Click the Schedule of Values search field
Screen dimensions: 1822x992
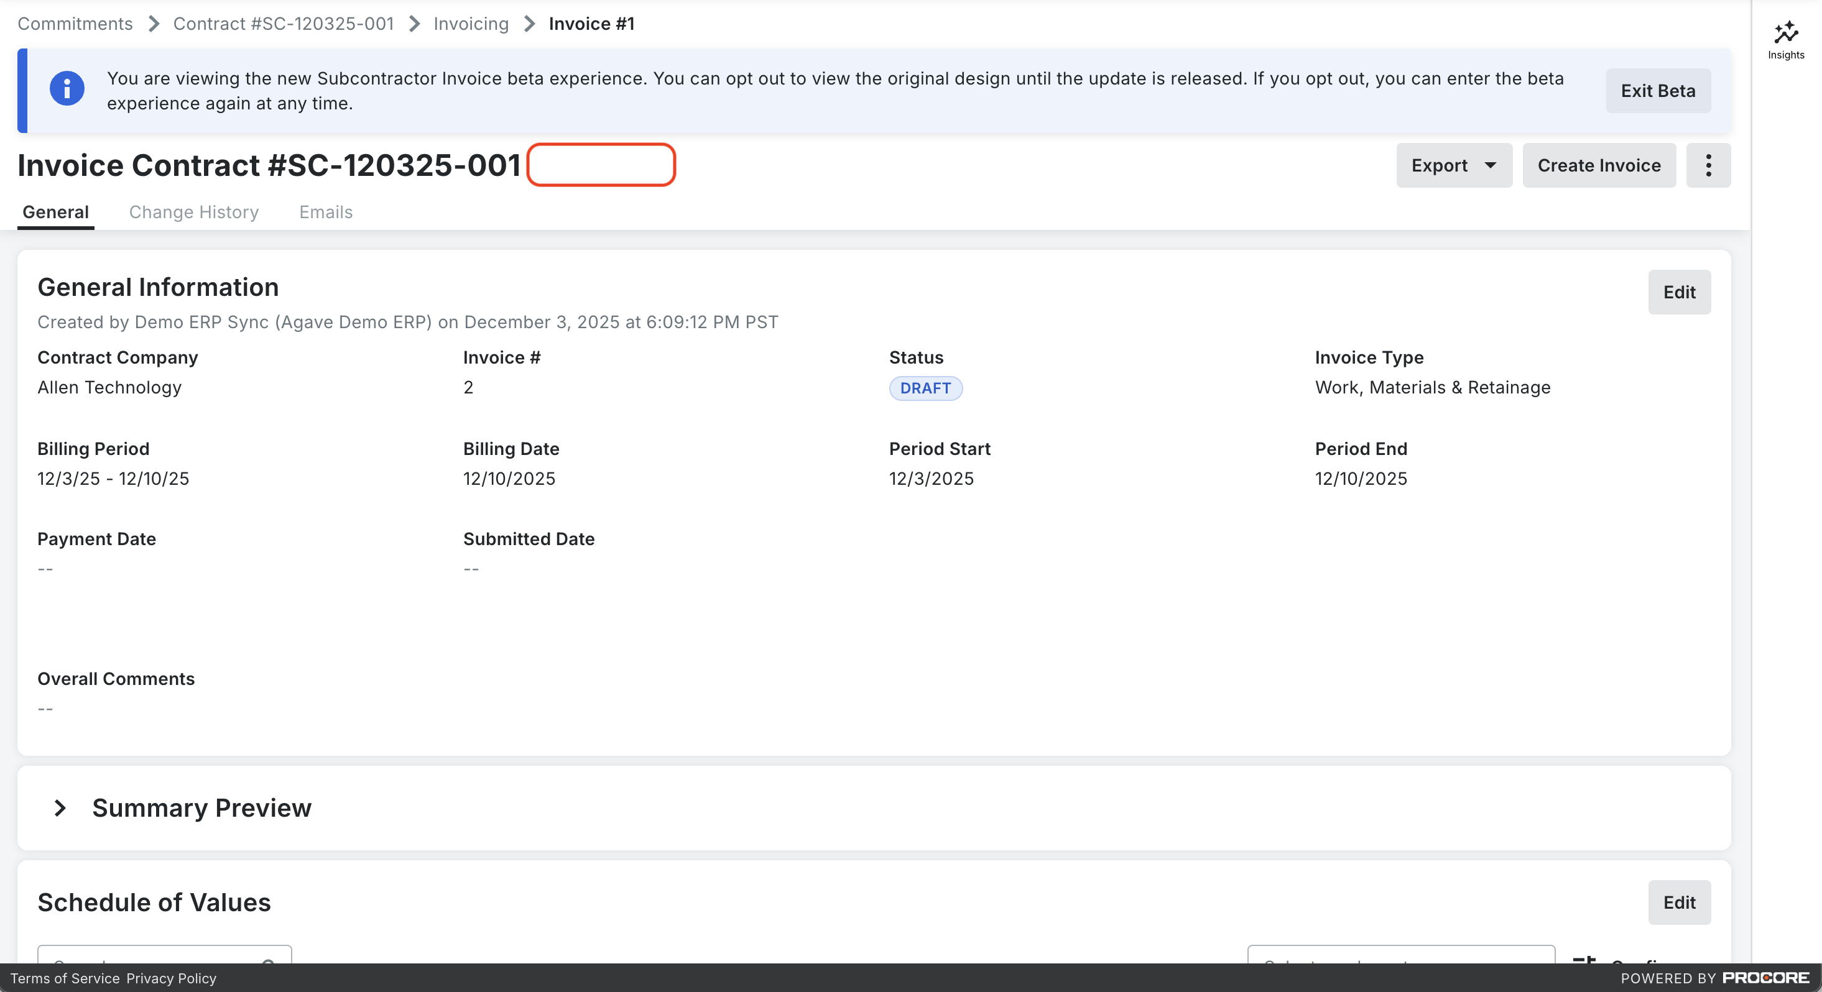point(155,956)
